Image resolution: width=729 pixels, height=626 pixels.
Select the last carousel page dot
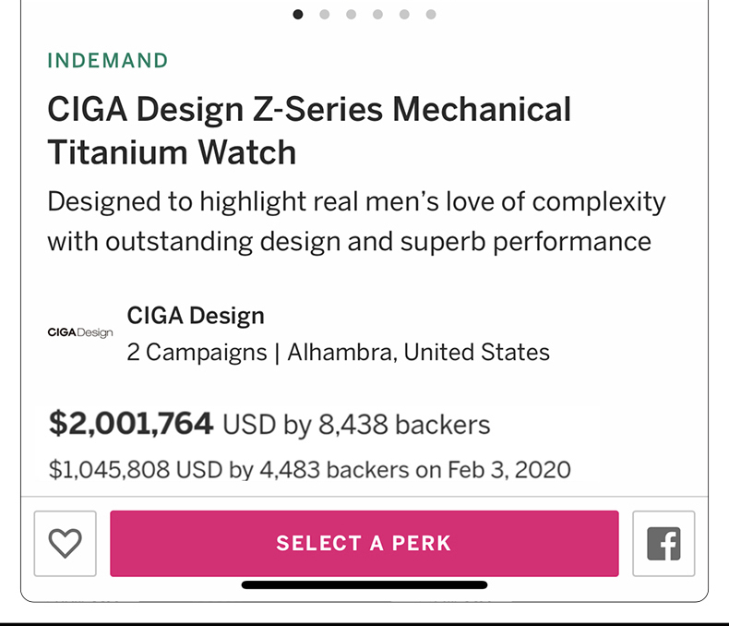tap(431, 14)
